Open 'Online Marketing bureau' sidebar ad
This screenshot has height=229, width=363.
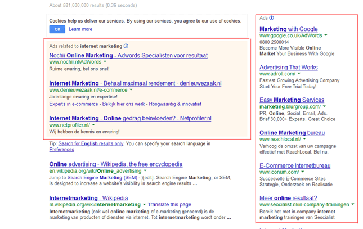pyautogui.click(x=292, y=133)
